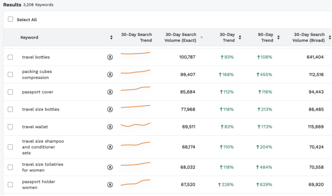View the travel wallet search trend sparkline
The image size is (332, 196).
[x=135, y=125]
